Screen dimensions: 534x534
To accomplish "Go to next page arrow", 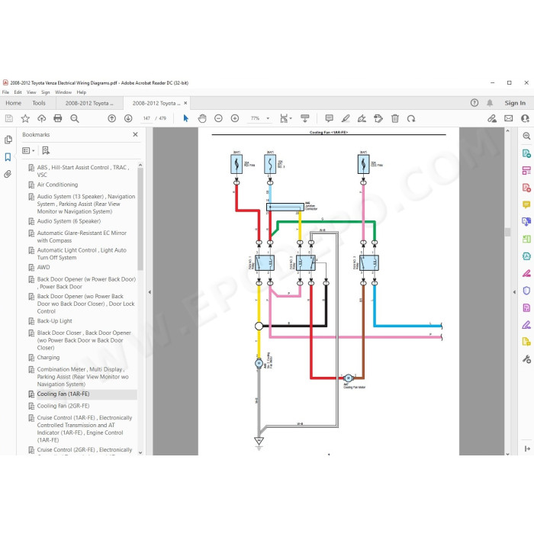I will click(128, 118).
